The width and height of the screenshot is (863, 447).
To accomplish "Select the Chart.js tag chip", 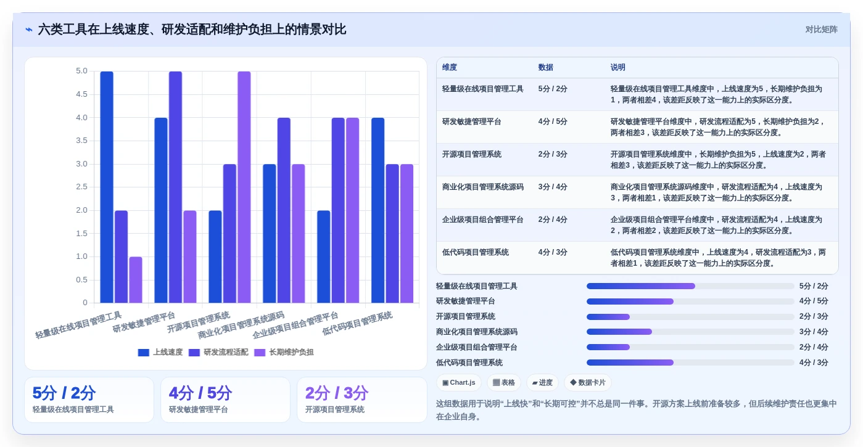I will coord(458,383).
